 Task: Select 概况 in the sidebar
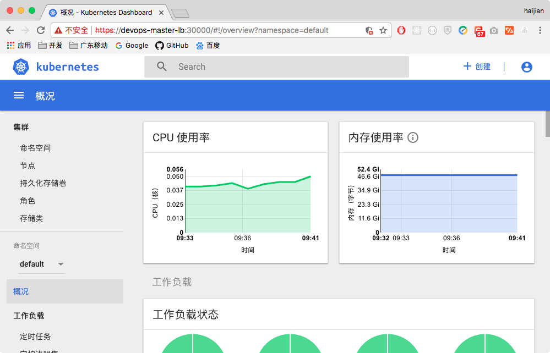pos(65,291)
